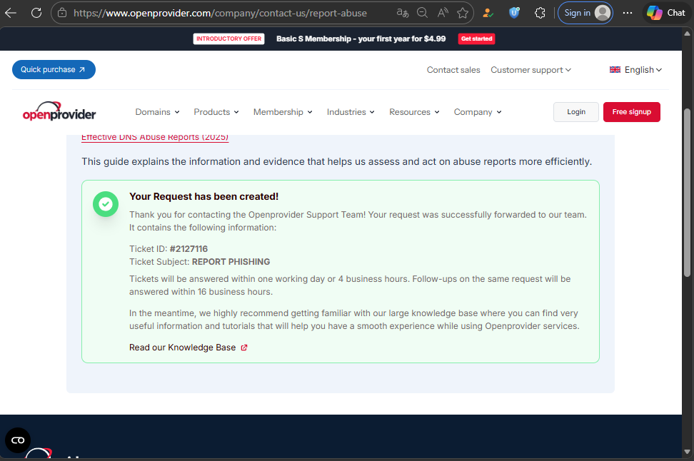
Task: Click the vertical scrollbar thumb
Action: [687, 193]
